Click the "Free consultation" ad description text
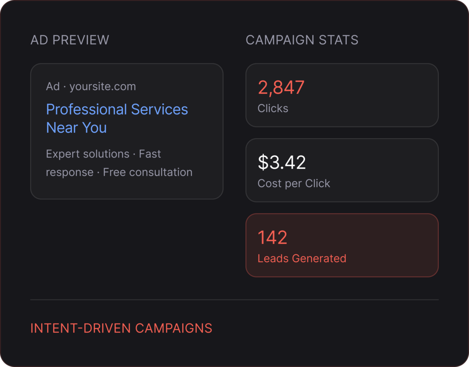 tap(147, 173)
